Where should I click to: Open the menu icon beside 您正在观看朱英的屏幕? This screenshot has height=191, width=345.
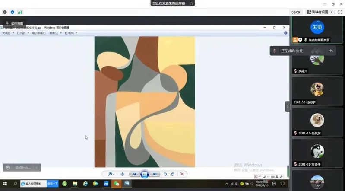point(191,3)
